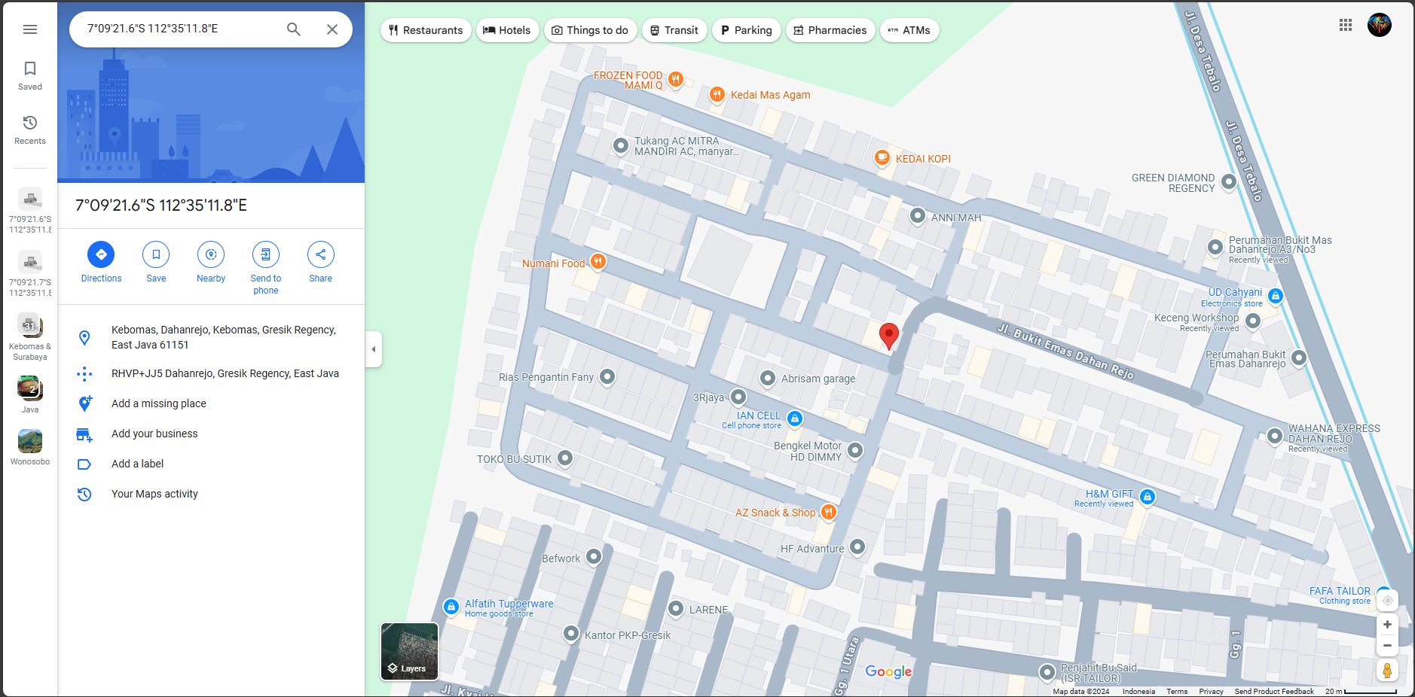Image resolution: width=1415 pixels, height=697 pixels.
Task: Clear the search with the X icon
Action: pyautogui.click(x=332, y=29)
